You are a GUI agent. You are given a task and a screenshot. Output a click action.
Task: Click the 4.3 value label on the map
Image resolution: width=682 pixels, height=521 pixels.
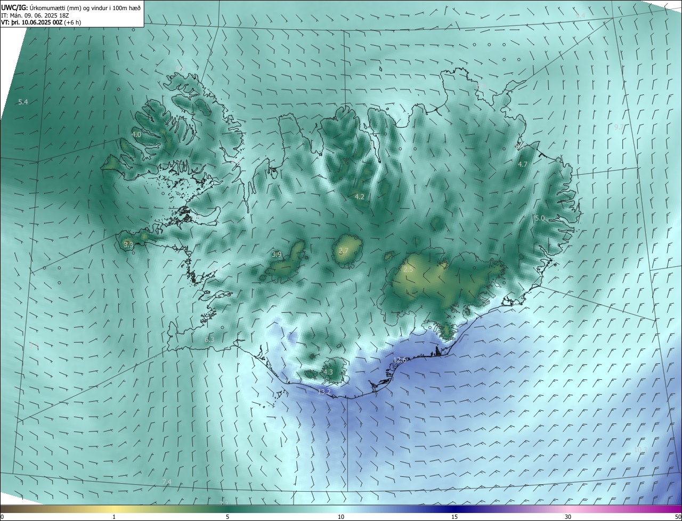328,372
